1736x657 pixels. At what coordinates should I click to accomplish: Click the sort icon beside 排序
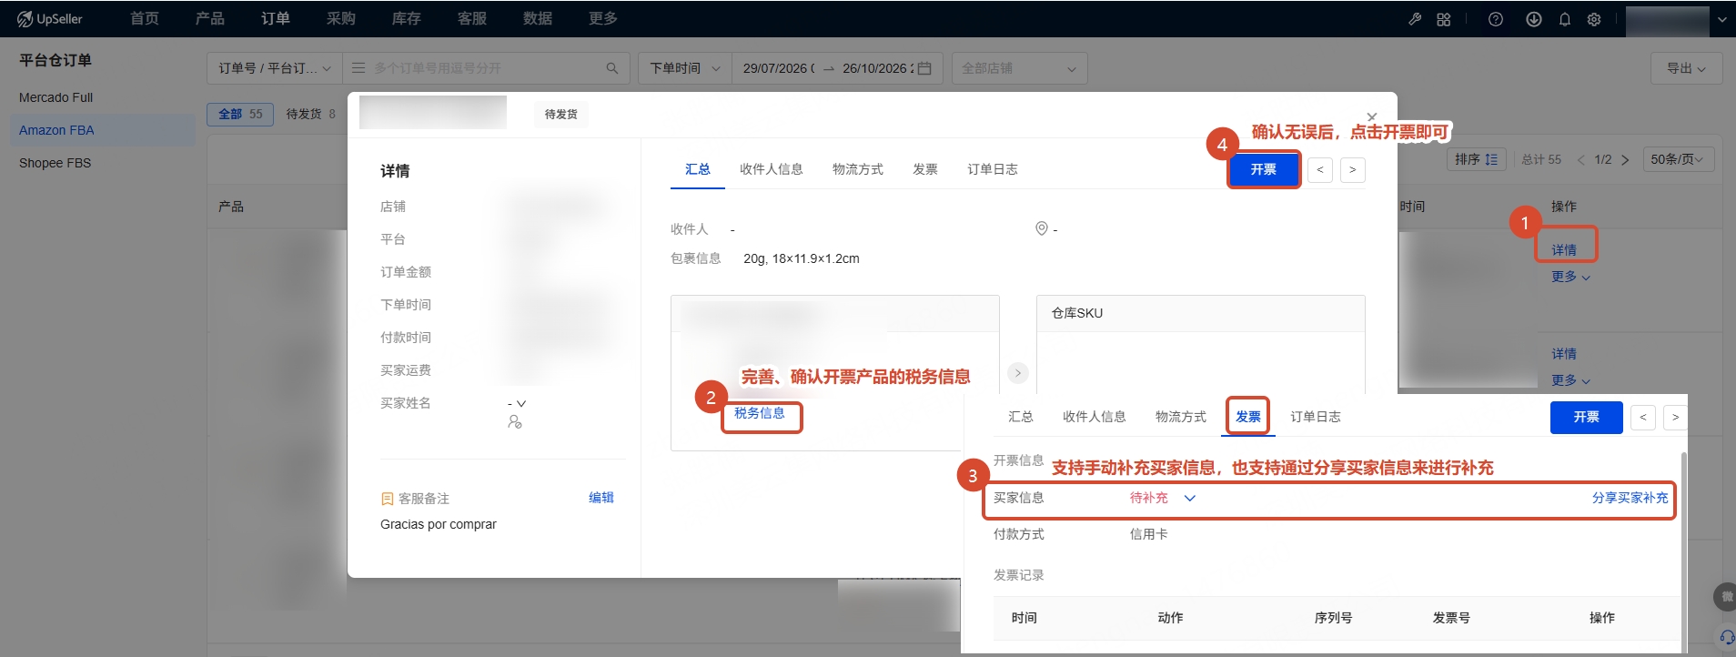1492,159
